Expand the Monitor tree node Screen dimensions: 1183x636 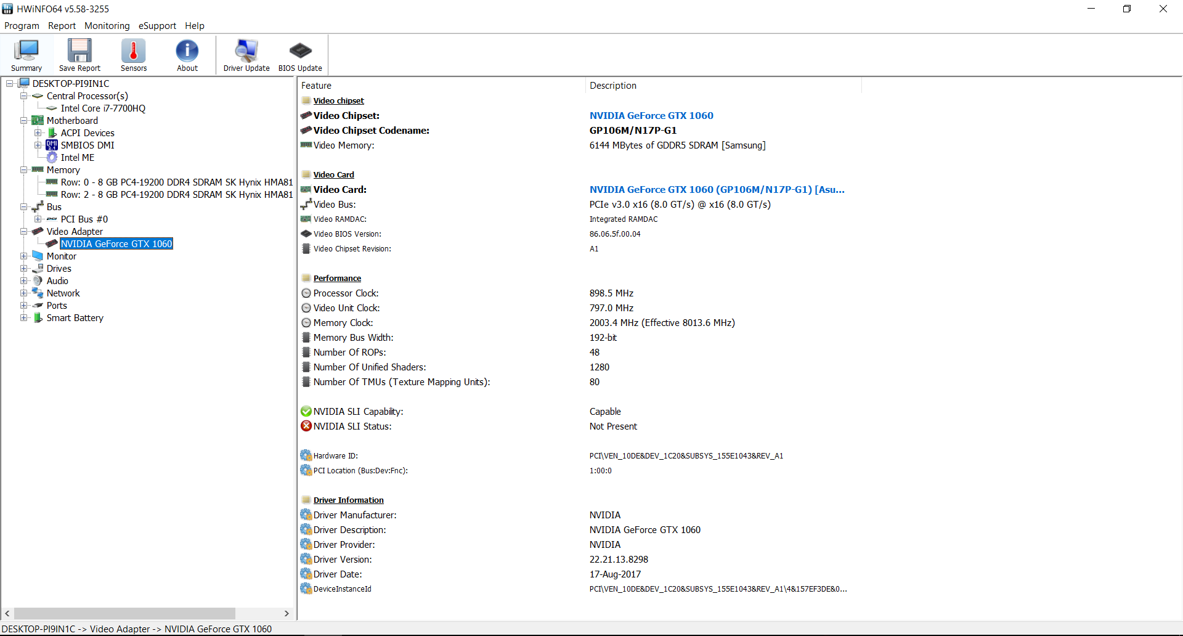(23, 256)
